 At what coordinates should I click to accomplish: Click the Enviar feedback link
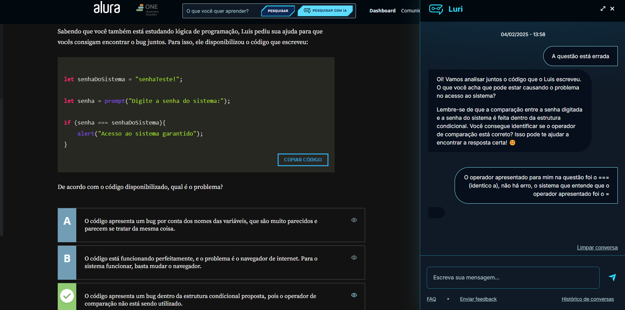pyautogui.click(x=478, y=299)
